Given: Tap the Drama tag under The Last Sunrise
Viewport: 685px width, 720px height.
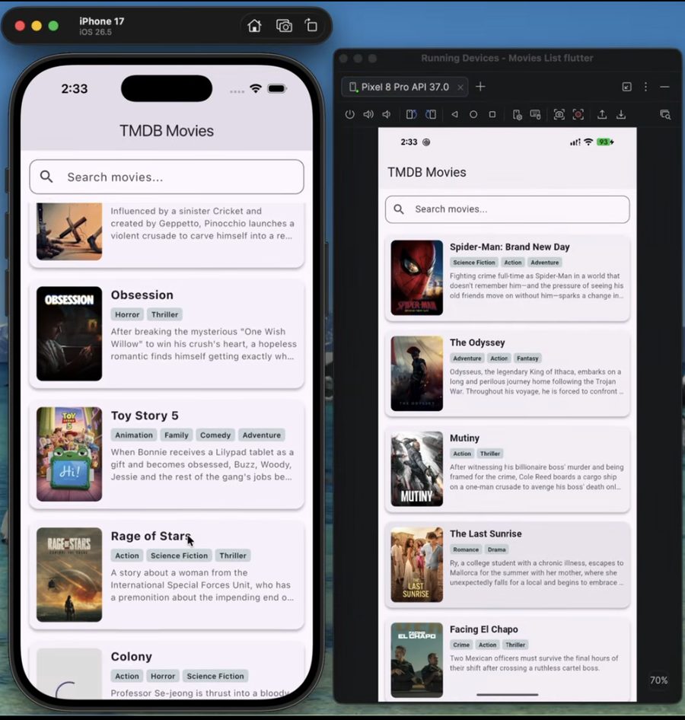Looking at the screenshot, I should click(497, 550).
